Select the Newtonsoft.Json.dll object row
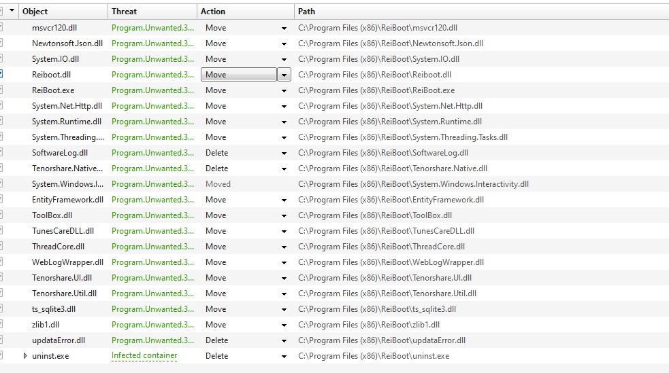The width and height of the screenshot is (669, 373). pos(67,43)
